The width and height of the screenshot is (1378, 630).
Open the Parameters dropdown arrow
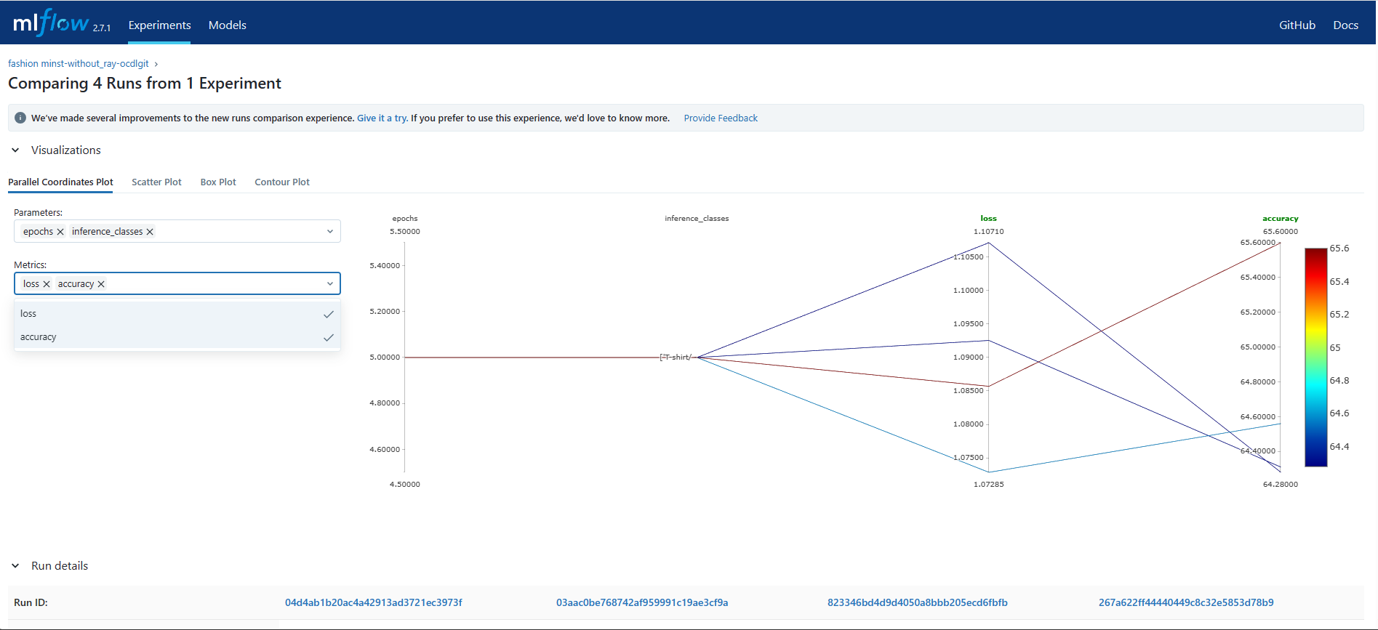329,232
